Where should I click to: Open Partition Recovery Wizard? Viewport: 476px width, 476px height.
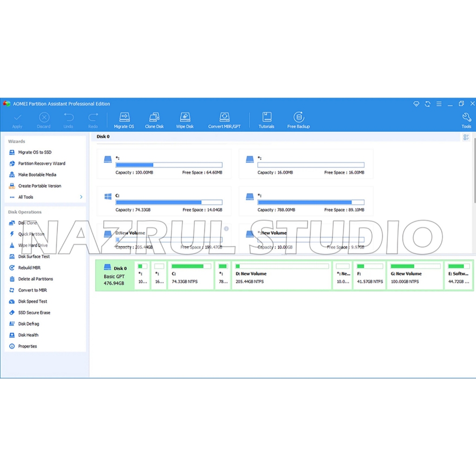click(x=41, y=164)
